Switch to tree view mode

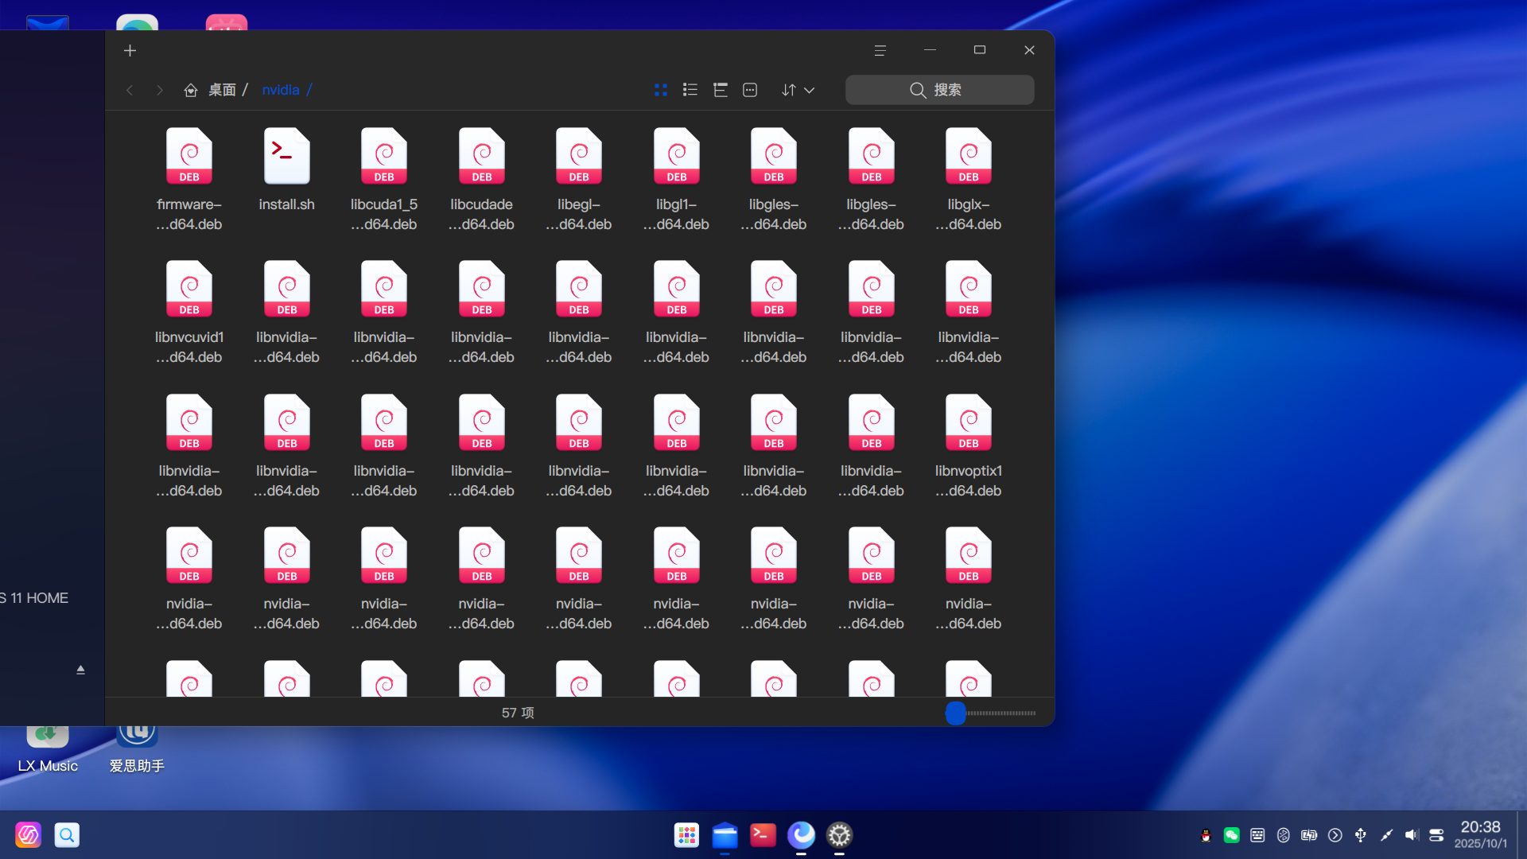[721, 90]
